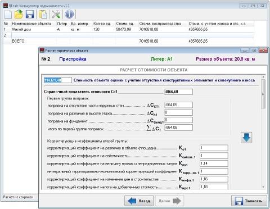Click the blue down arrow button
The width and height of the screenshot is (270, 209).
(x=246, y=138)
